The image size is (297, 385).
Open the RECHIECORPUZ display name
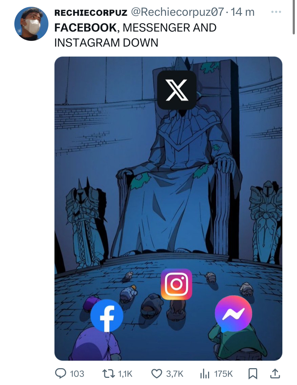91,13
